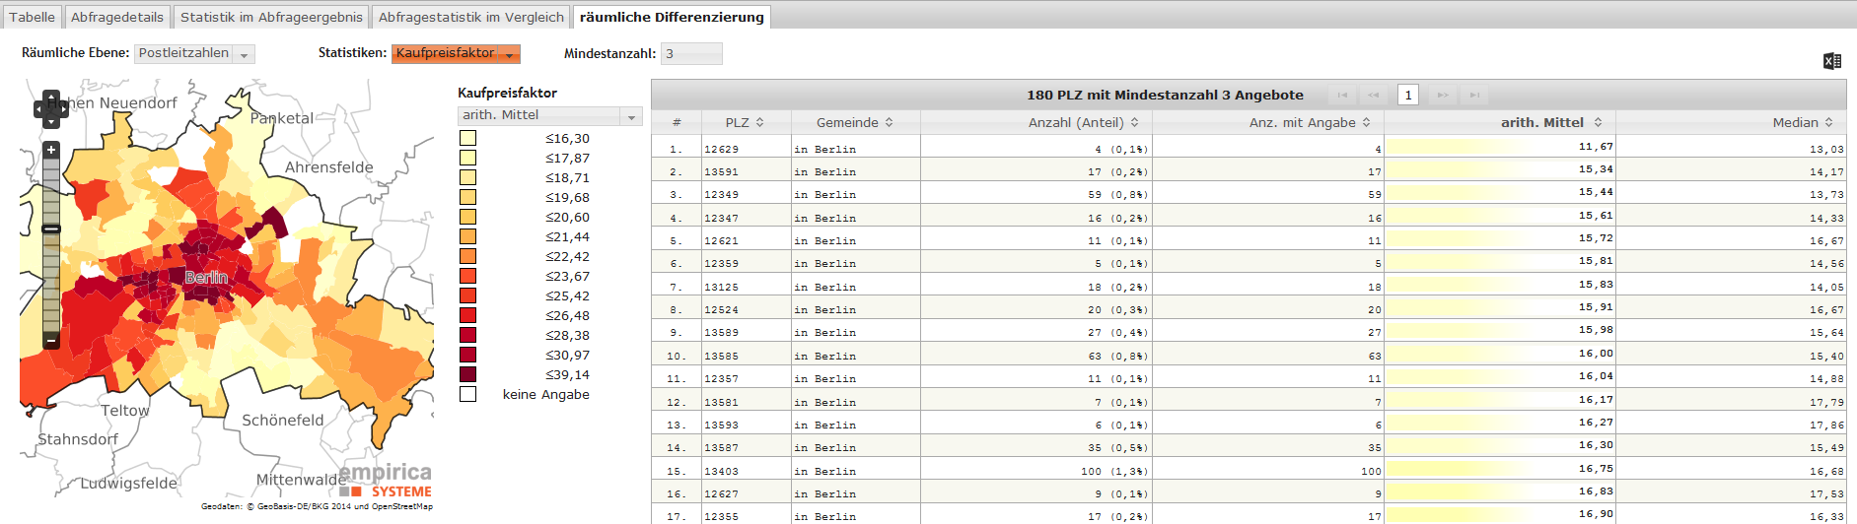Click the Mindestanzahl input field
This screenshot has width=1857, height=524.
691,54
